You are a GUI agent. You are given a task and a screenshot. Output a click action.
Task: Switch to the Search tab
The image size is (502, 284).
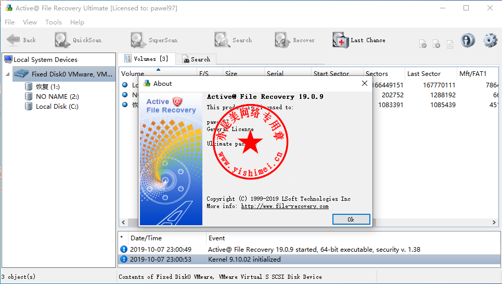tap(196, 59)
